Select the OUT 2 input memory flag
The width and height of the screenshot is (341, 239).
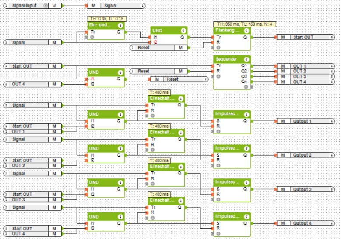coord(33,166)
